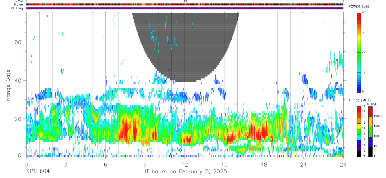Image resolution: width=386 pixels, height=178 pixels.
Task: Pick the red segment of noise colorbar
Action: click(370, 112)
